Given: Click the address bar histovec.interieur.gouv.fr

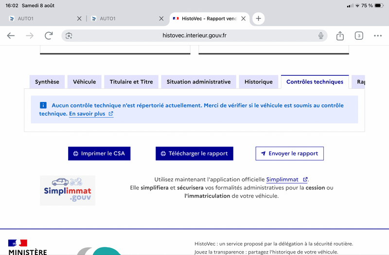Looking at the screenshot, I should point(194,35).
